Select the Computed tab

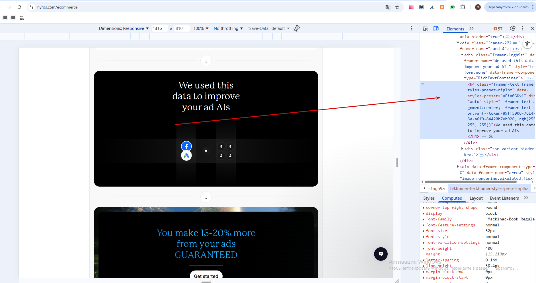pos(452,198)
